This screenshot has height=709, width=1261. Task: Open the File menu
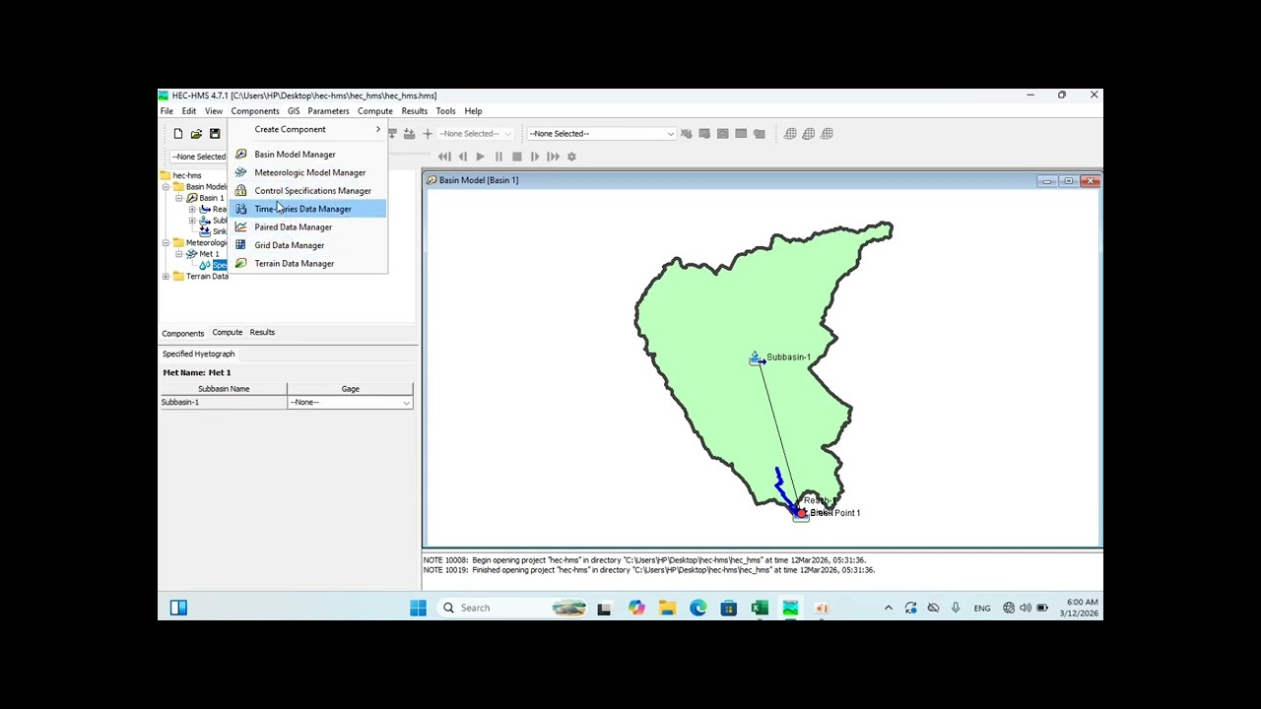click(x=166, y=111)
